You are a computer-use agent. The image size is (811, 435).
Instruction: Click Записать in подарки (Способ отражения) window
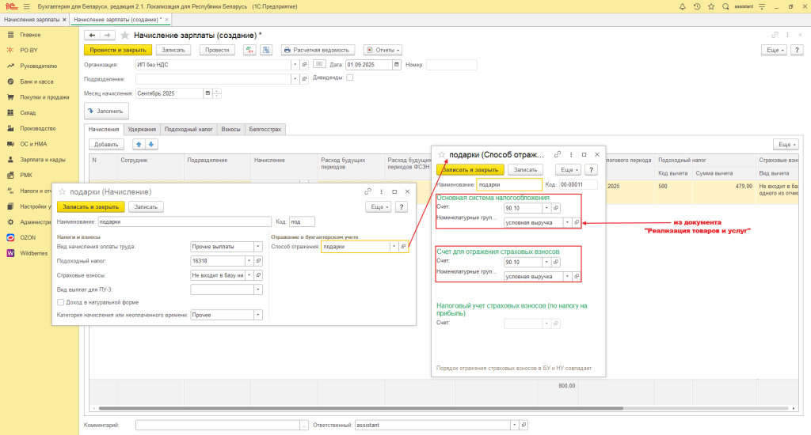pyautogui.click(x=525, y=169)
